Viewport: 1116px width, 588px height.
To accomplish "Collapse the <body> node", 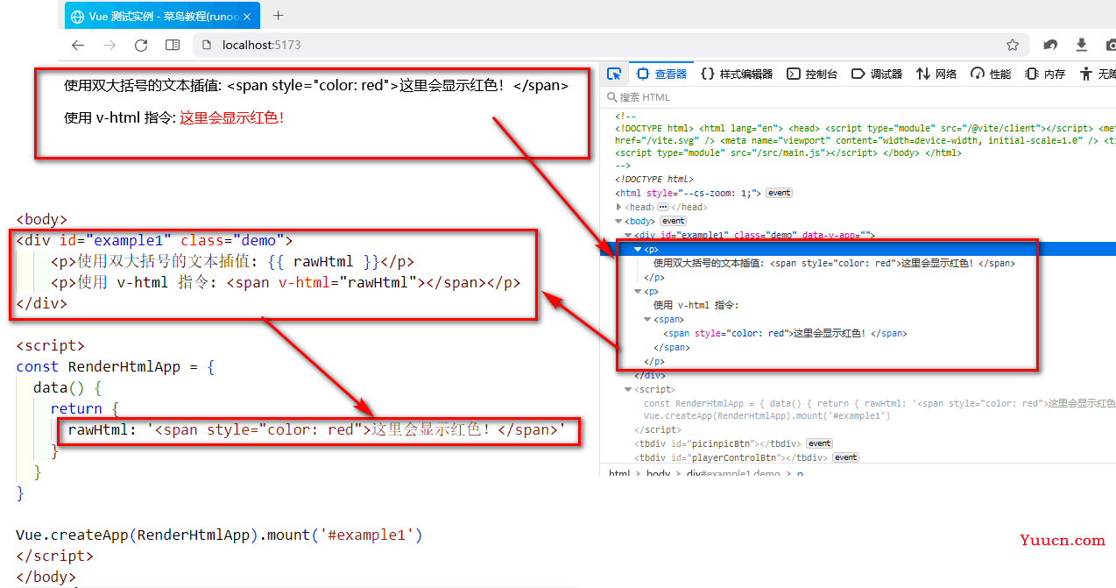I will click(620, 221).
